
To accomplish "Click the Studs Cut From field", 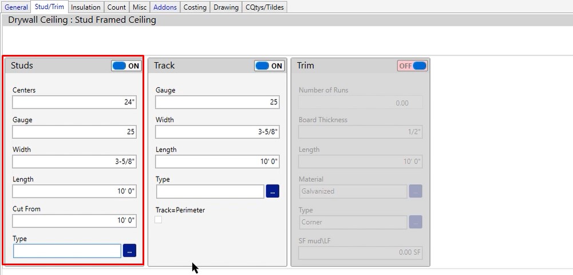I will 74,221.
